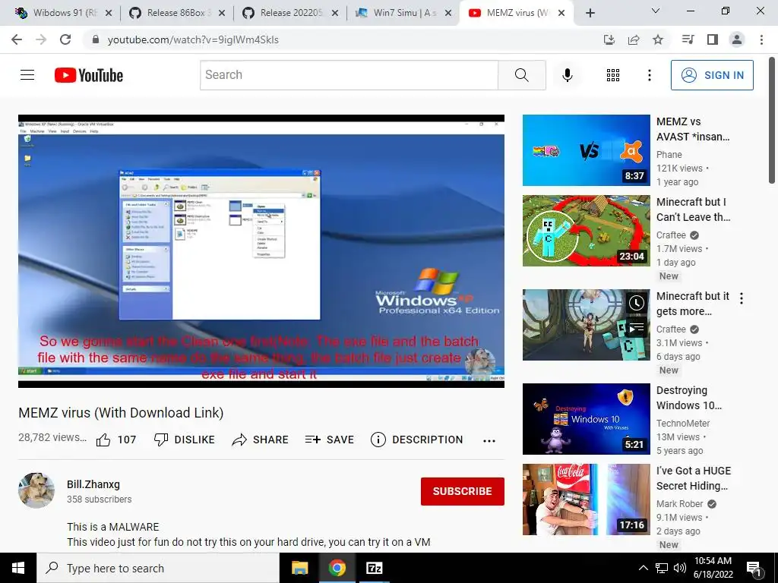Click the page vertical scrollbar
Viewport: 778px width, 583px height.
tap(773, 121)
